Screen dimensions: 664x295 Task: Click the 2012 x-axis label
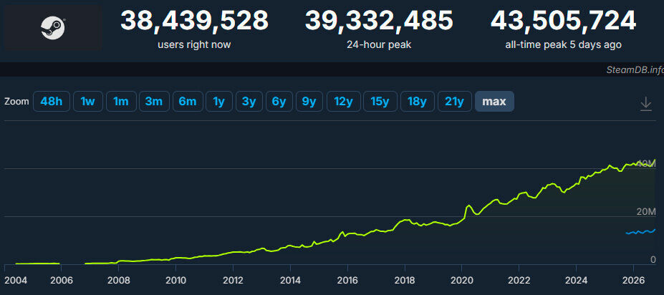pos(233,280)
